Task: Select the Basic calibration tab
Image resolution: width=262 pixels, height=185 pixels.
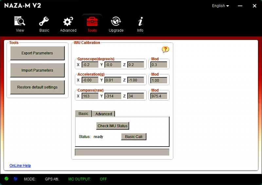Action: coord(83,114)
